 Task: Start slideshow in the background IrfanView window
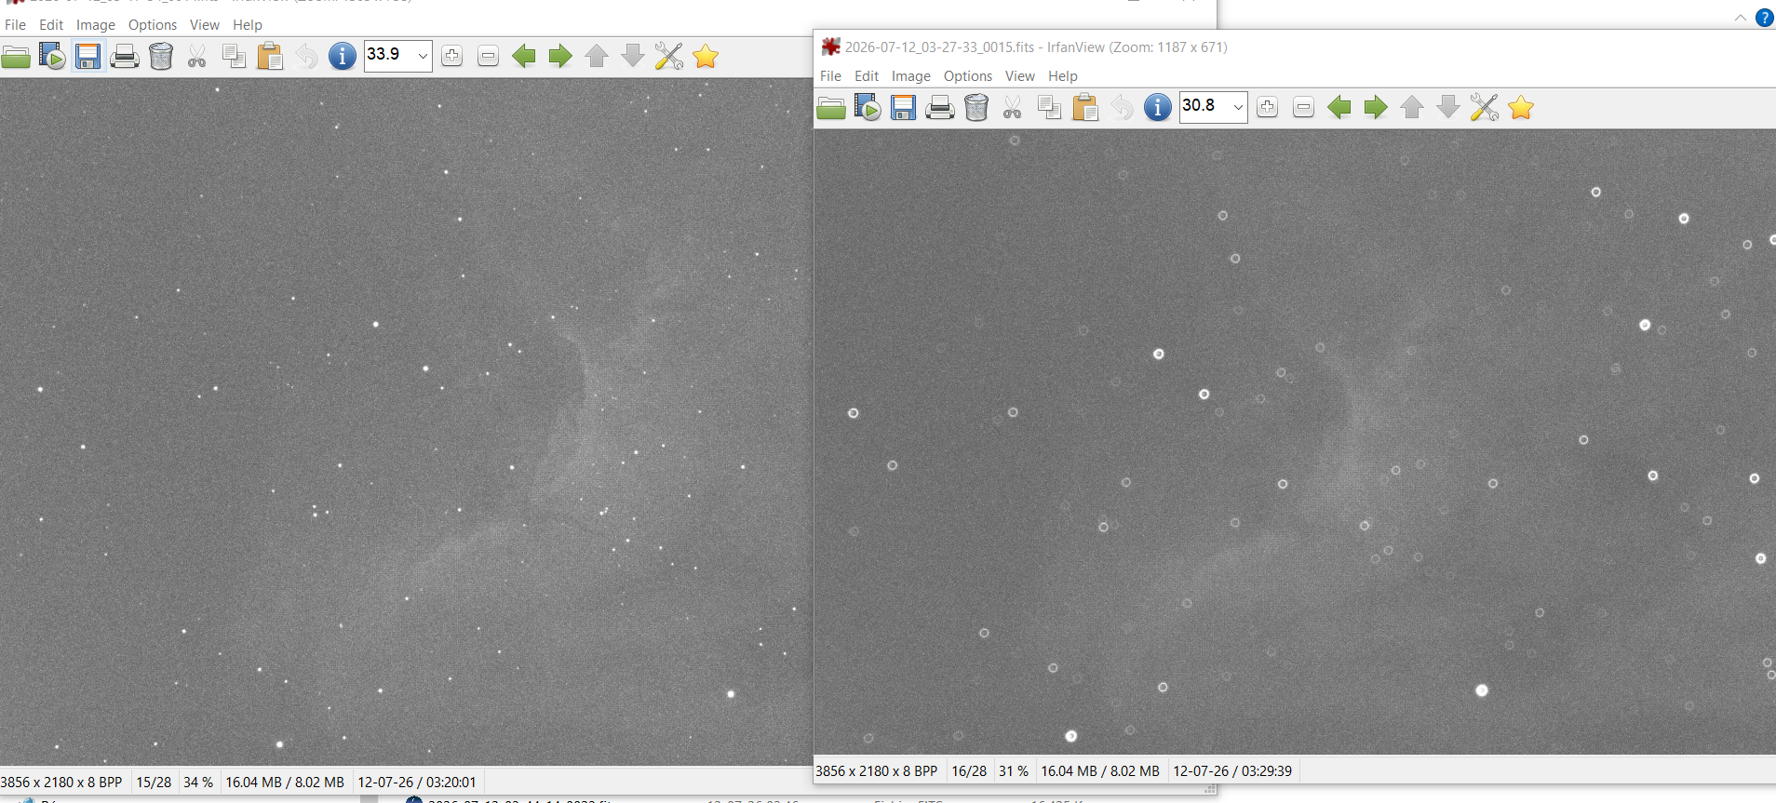pos(52,57)
